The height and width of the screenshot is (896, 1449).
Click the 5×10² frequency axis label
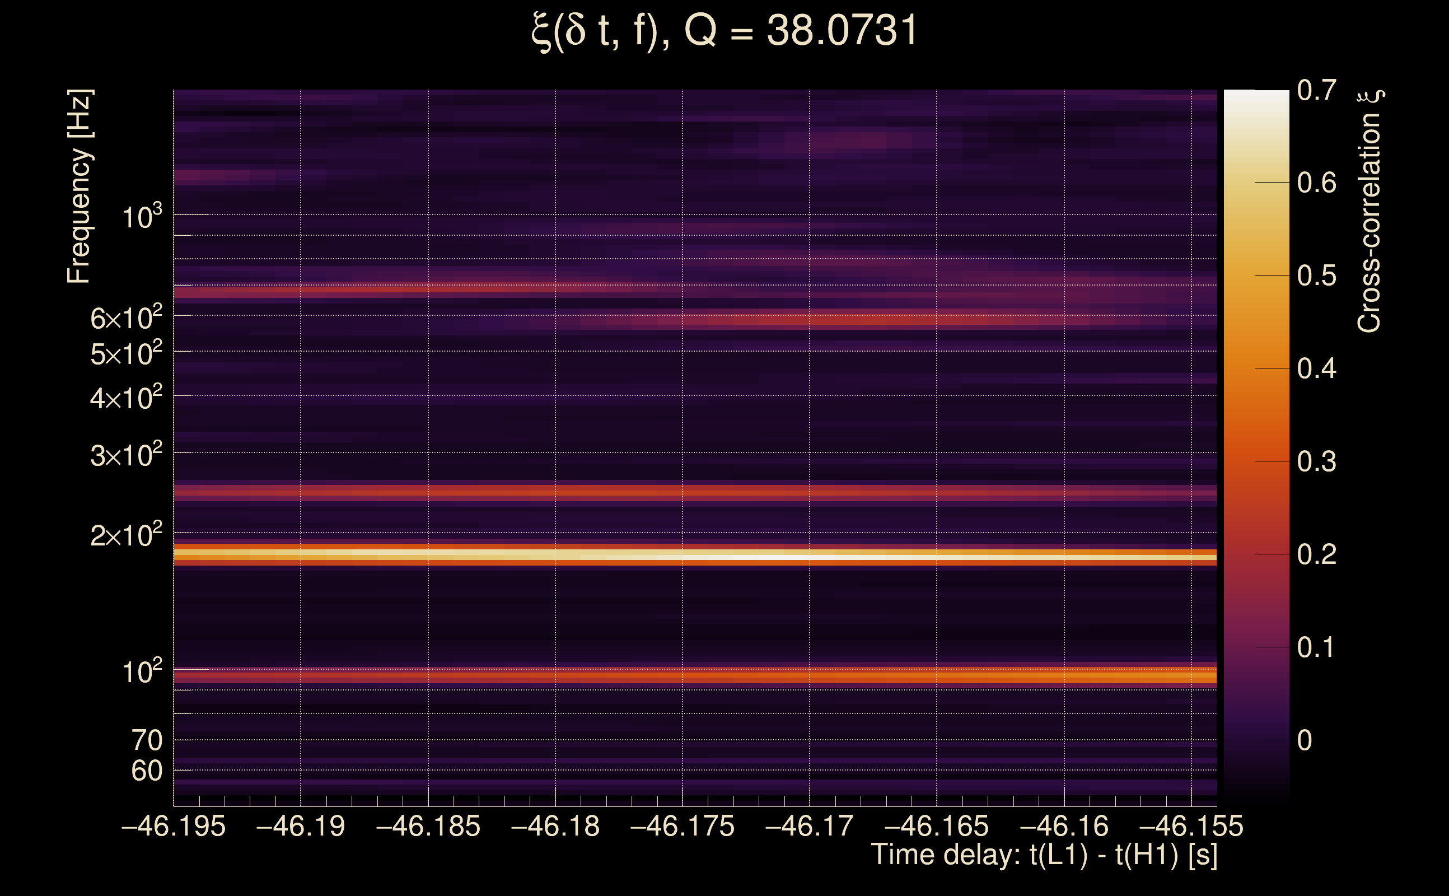[x=126, y=354]
